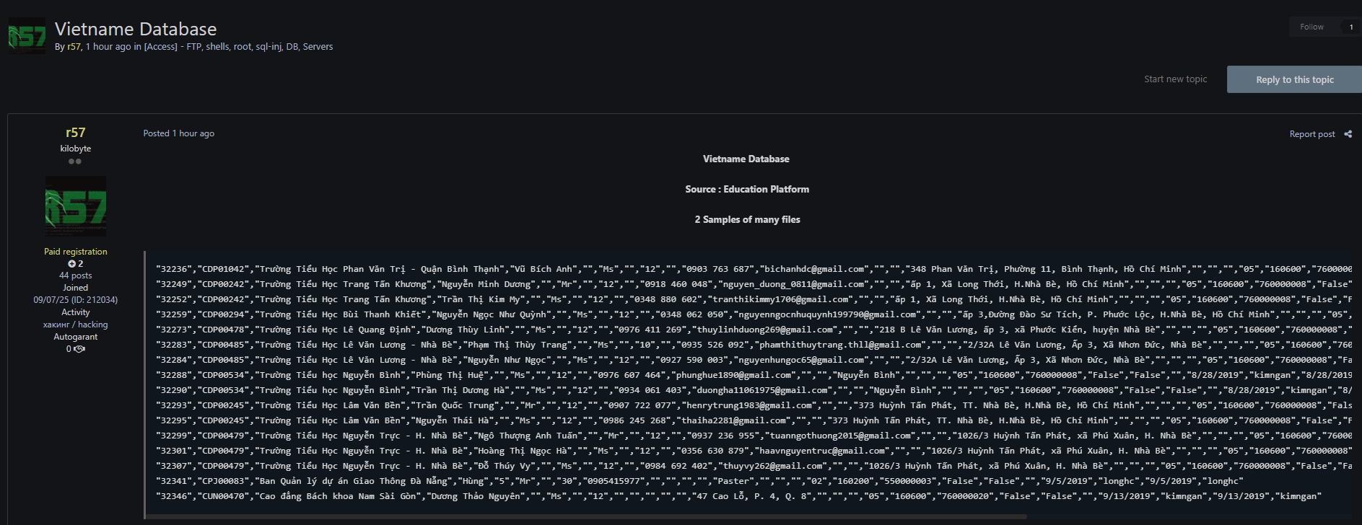The image size is (1362, 525).
Task: Click the follower count next to Follow
Action: tap(1350, 27)
